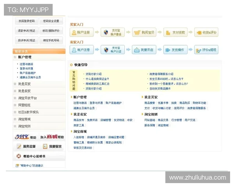Click the 店铺管理 link
Screen dimensions: 234x187
106,120
